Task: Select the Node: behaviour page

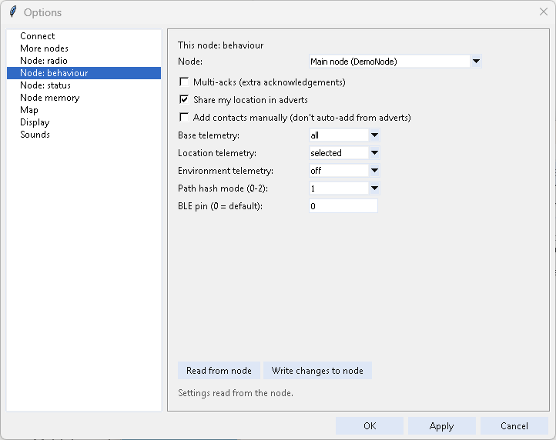Action: click(x=84, y=73)
